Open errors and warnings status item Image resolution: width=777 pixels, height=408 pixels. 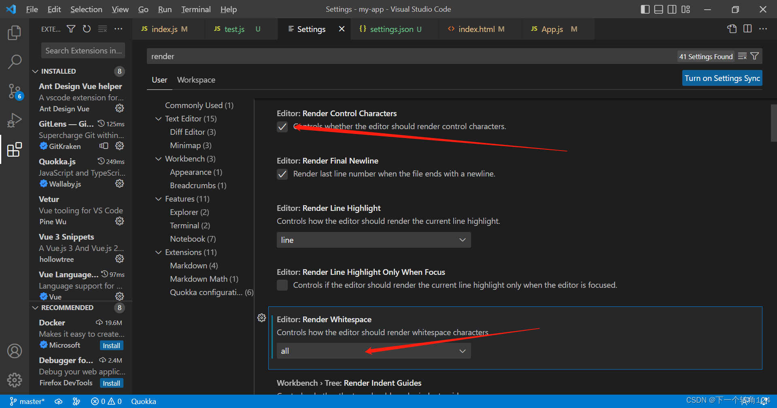pos(106,401)
